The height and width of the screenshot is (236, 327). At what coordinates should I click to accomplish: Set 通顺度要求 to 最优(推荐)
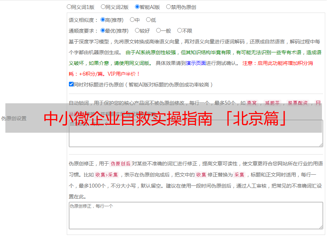[103, 30]
